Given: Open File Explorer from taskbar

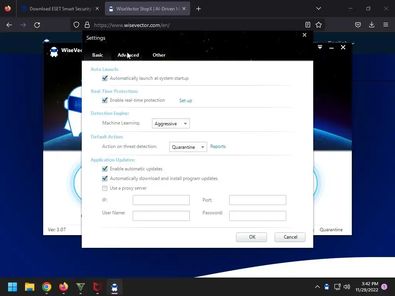Looking at the screenshot, I should click(x=29, y=287).
